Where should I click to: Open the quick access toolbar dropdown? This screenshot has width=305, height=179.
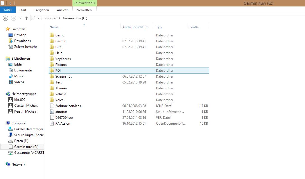point(10,3)
